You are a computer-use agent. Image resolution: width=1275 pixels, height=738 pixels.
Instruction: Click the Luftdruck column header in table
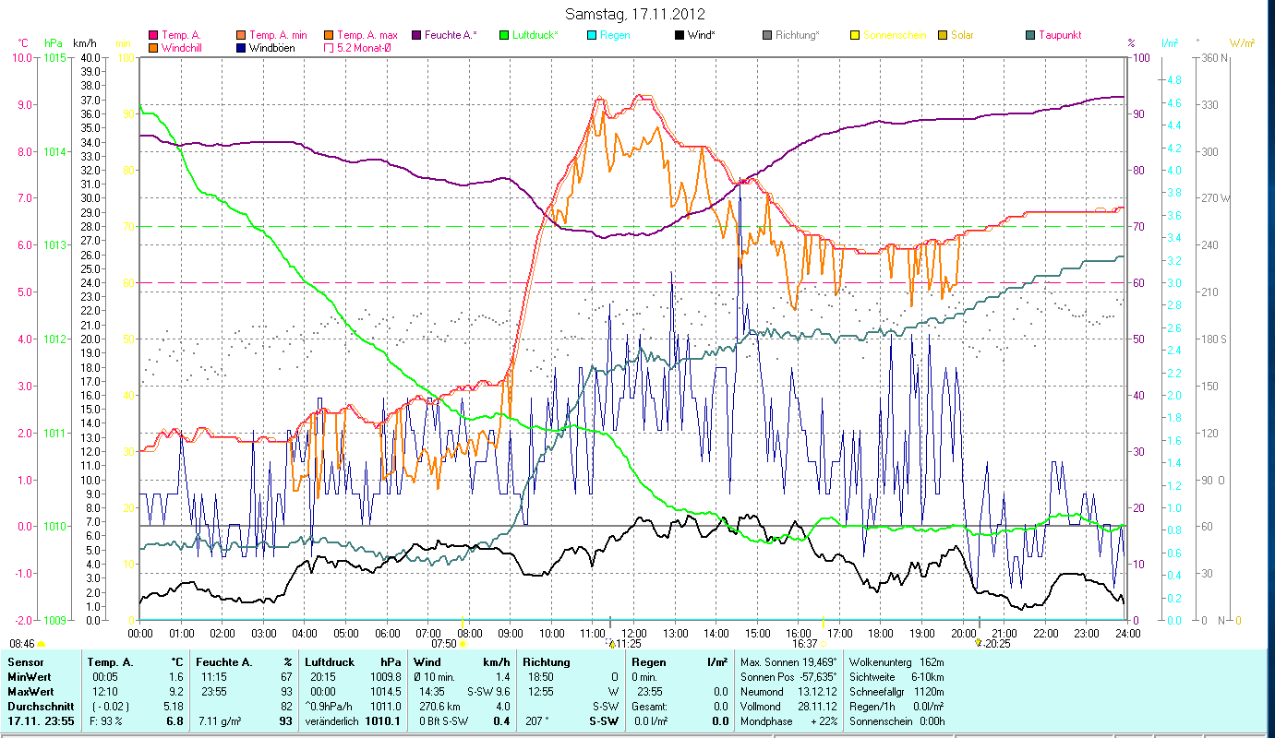(x=330, y=661)
